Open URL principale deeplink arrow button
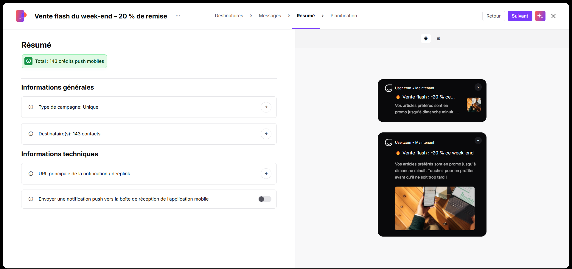The image size is (572, 269). pos(266,174)
